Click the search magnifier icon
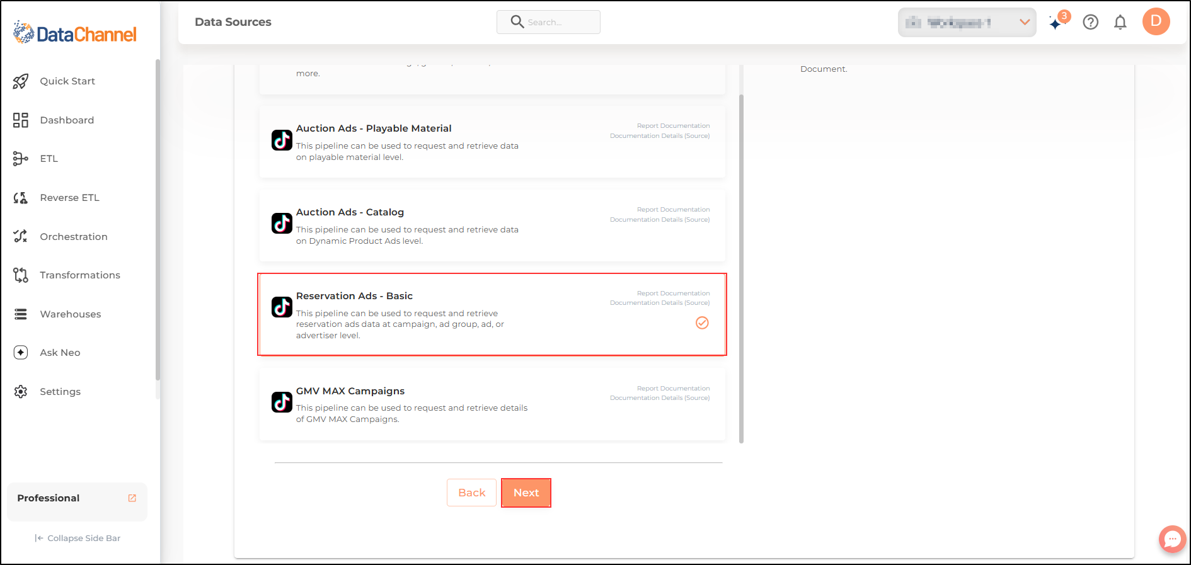This screenshot has height=565, width=1191. tap(517, 22)
